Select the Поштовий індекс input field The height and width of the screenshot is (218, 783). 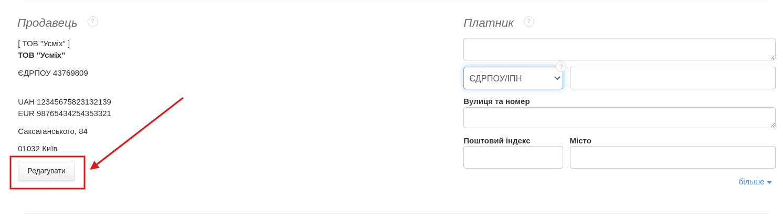tap(513, 158)
